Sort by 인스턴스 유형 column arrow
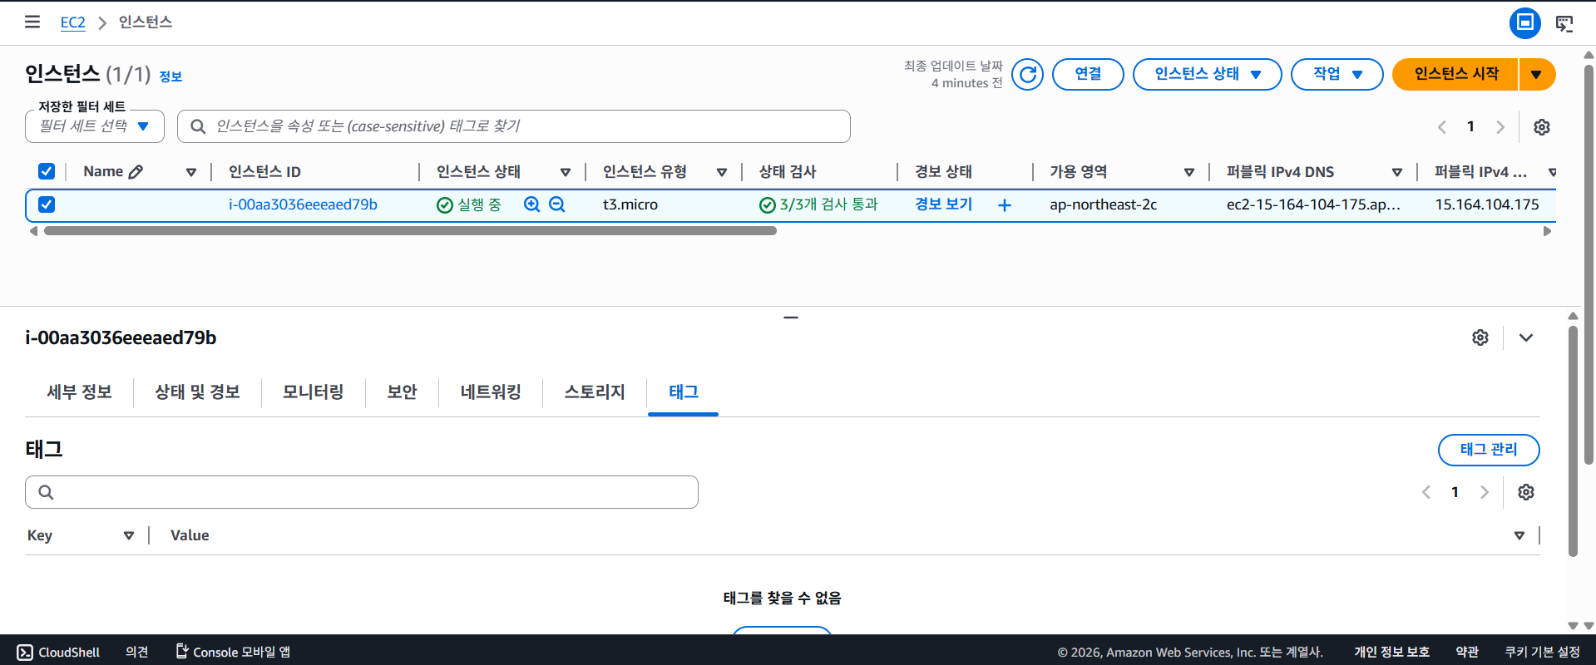 pos(722,172)
